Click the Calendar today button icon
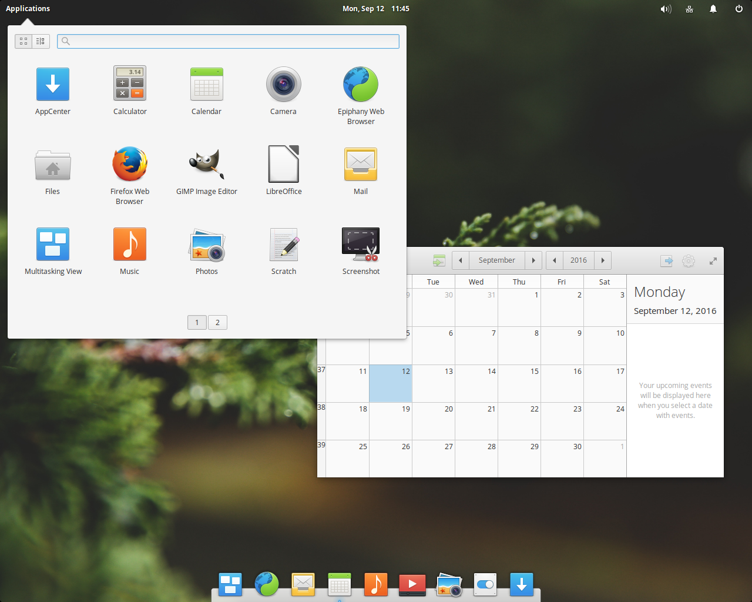This screenshot has width=752, height=602. click(x=439, y=260)
